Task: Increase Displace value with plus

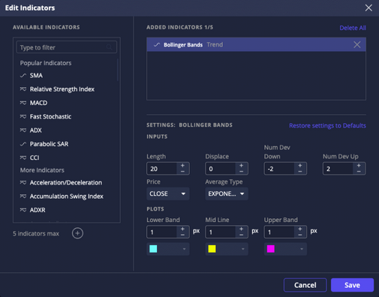Action: (x=242, y=166)
